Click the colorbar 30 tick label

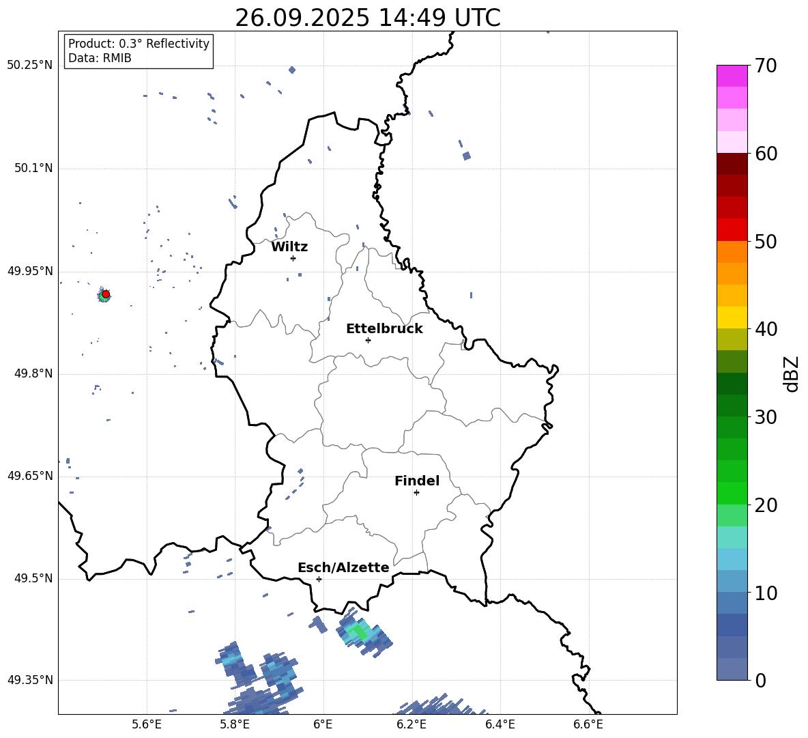point(766,417)
